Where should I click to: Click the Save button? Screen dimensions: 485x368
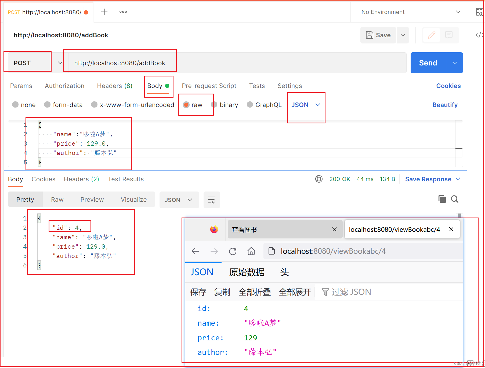click(378, 35)
